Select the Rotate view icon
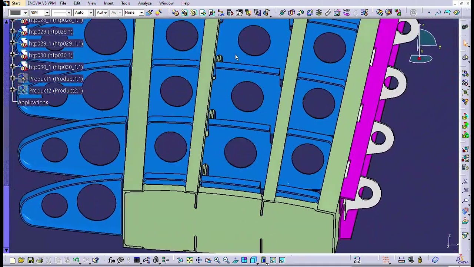Viewport: 474px width, 267px height. pyautogui.click(x=208, y=260)
